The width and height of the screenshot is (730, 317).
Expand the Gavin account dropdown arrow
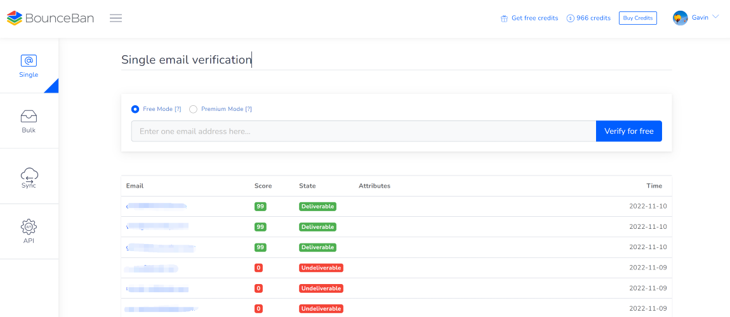tap(715, 17)
